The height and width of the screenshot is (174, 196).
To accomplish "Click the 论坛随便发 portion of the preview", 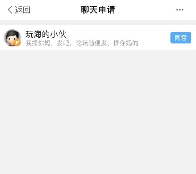I will click(x=92, y=43).
